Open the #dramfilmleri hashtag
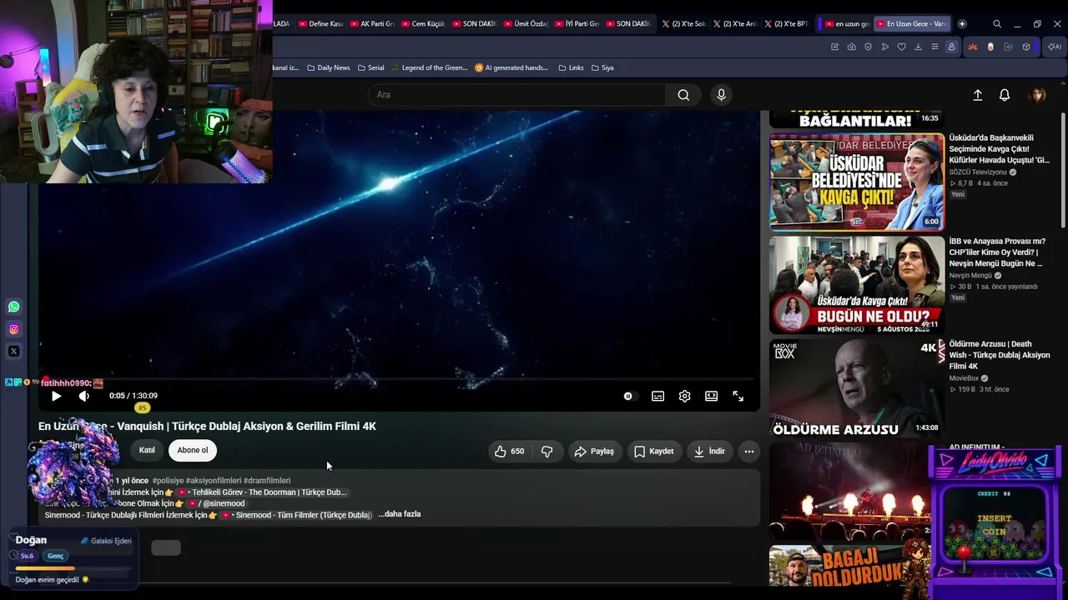The image size is (1068, 600). click(267, 481)
